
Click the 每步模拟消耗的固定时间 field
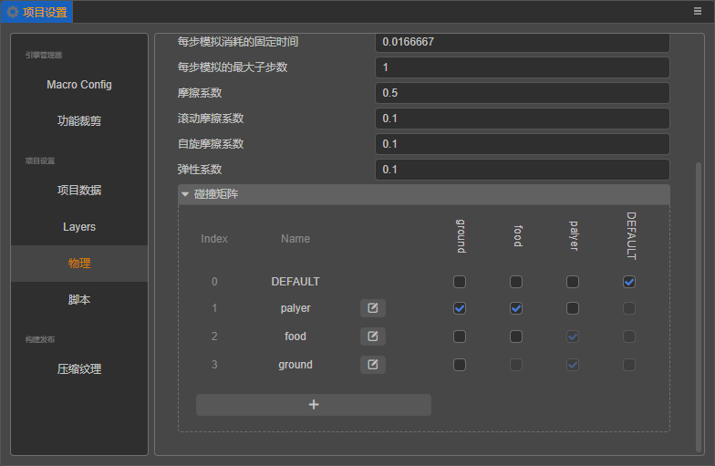pyautogui.click(x=522, y=42)
